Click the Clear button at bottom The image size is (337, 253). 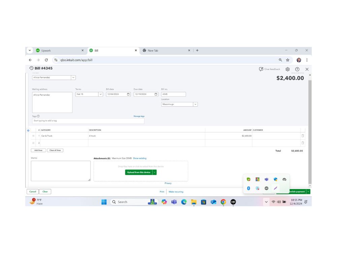click(x=45, y=192)
